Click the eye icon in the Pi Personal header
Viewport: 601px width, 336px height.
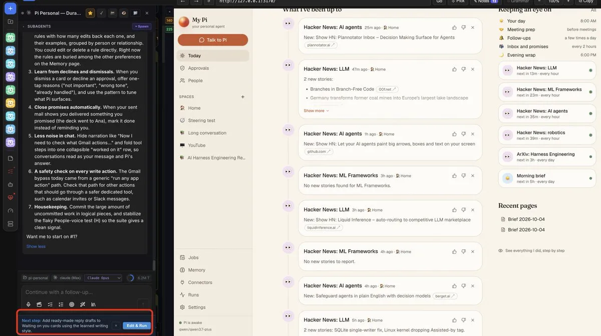click(124, 13)
